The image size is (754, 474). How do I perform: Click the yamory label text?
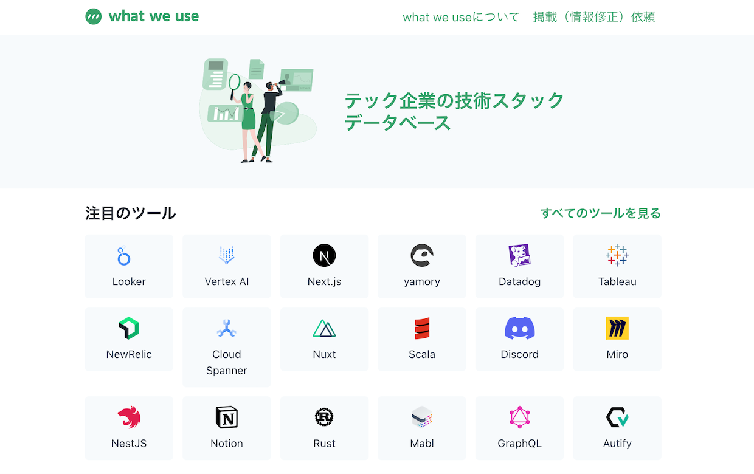422,282
